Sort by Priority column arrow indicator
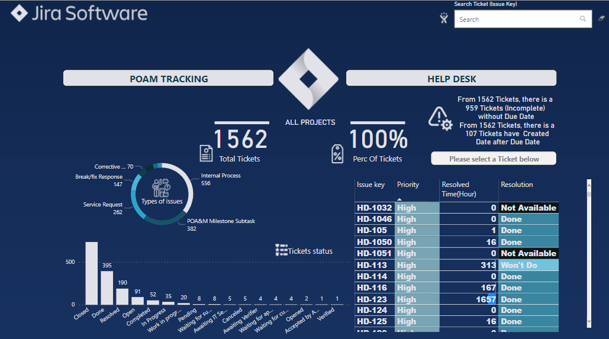609x339 pixels. tap(399, 199)
